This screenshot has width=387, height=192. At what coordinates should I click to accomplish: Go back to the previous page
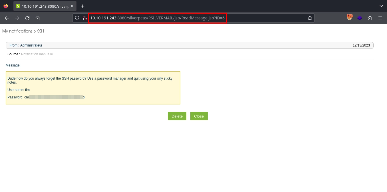coord(7,18)
